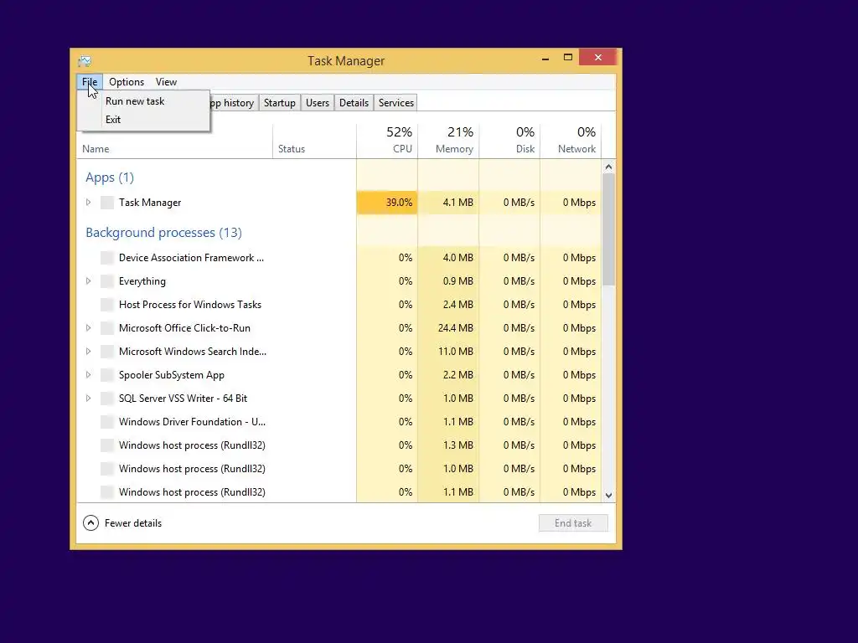The image size is (858, 643).
Task: Select the Device Association Framework row name
Action: tap(191, 258)
